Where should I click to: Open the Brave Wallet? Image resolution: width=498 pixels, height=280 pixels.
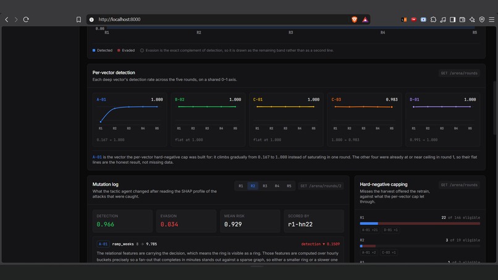click(462, 19)
